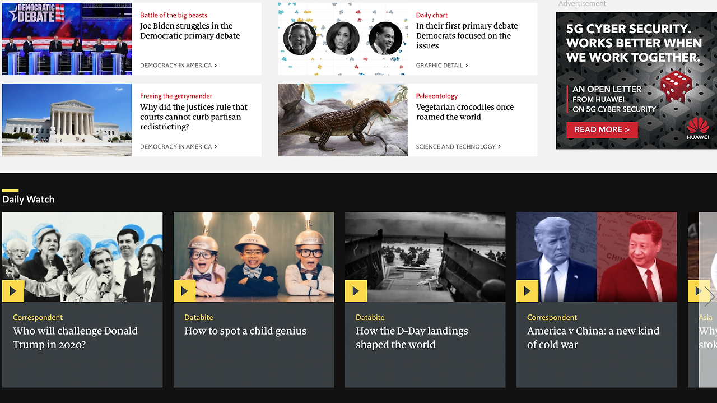Click the Huawei logo in the advertisement
Image resolution: width=717 pixels, height=403 pixels.
tap(698, 129)
